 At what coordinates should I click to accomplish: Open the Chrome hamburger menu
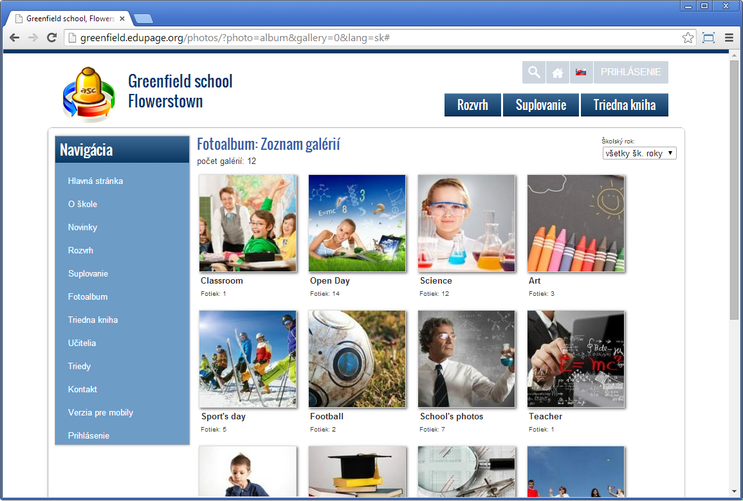(x=729, y=38)
